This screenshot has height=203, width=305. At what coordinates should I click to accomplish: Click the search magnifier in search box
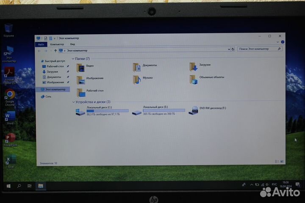(279, 49)
